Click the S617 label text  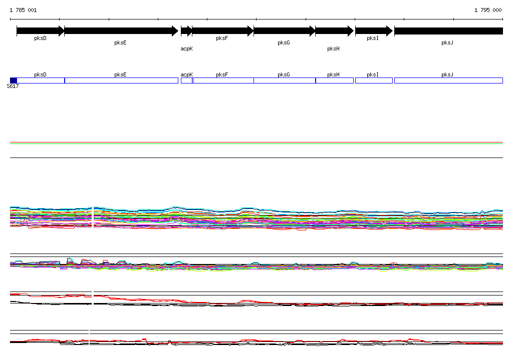tap(13, 86)
